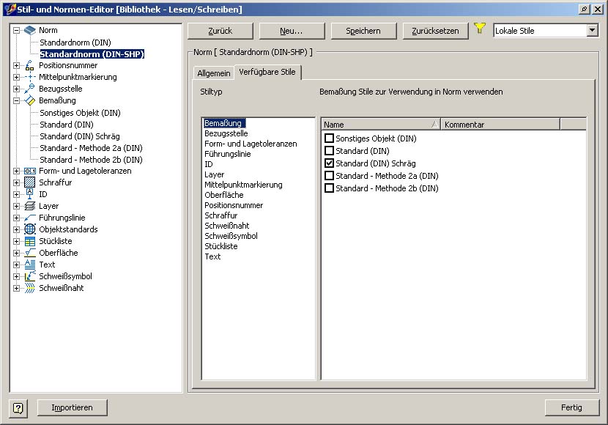The height and width of the screenshot is (425, 608).
Task: Click the Form- und Lagetoleranzen icon
Action: click(x=30, y=171)
